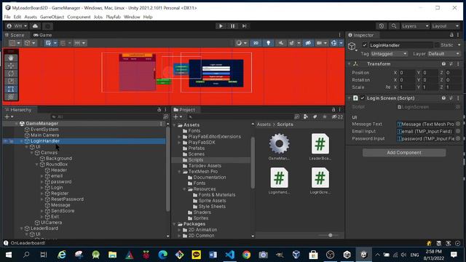
Task: Open the Component menu
Action: [79, 17]
